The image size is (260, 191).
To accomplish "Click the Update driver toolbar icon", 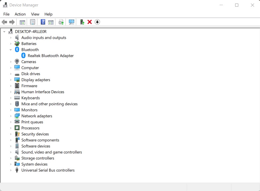I will [x=61, y=22].
